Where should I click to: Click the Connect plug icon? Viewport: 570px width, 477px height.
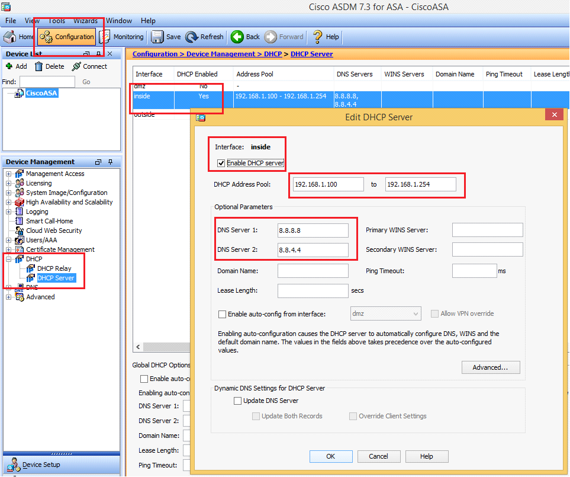(x=76, y=66)
